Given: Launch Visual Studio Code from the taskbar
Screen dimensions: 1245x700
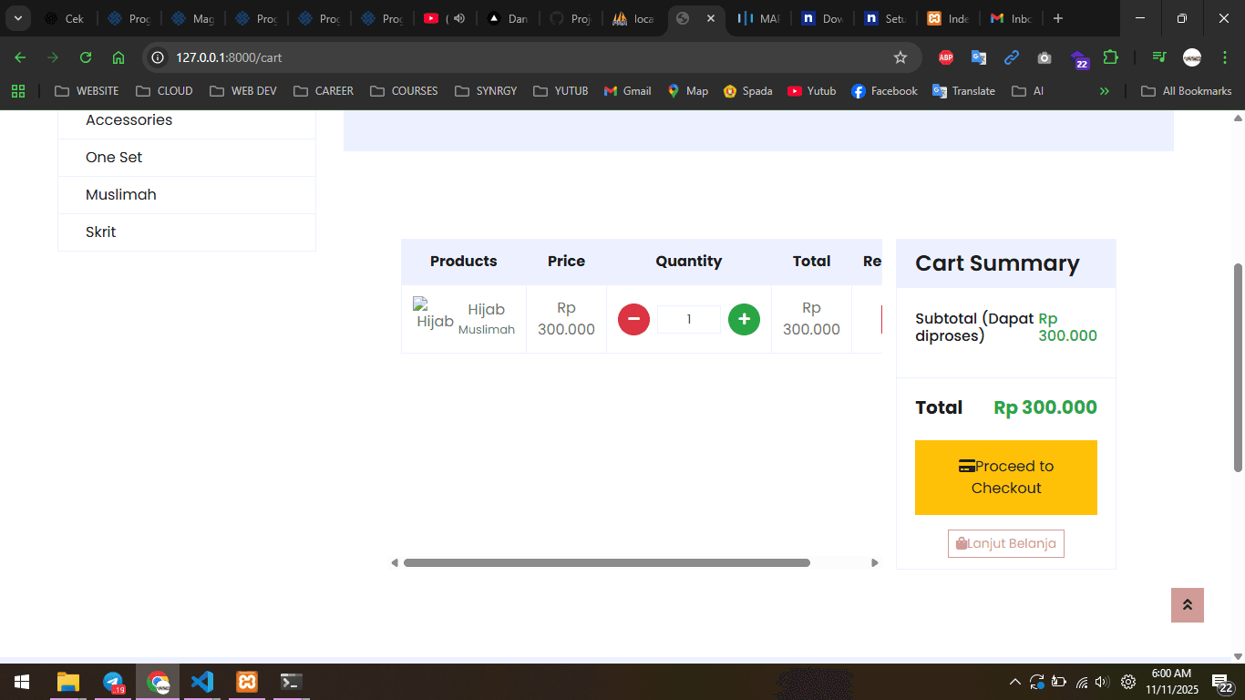Looking at the screenshot, I should point(202,681).
